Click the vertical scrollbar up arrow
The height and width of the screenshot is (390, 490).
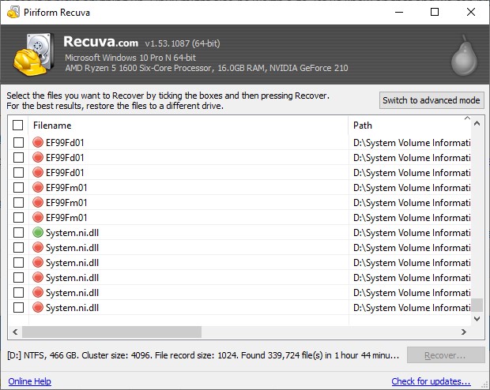click(477, 123)
